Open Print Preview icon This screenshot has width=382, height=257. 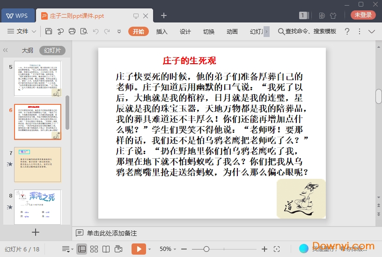84,31
